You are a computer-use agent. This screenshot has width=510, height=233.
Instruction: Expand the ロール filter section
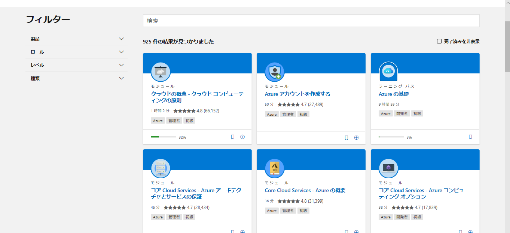click(x=77, y=52)
